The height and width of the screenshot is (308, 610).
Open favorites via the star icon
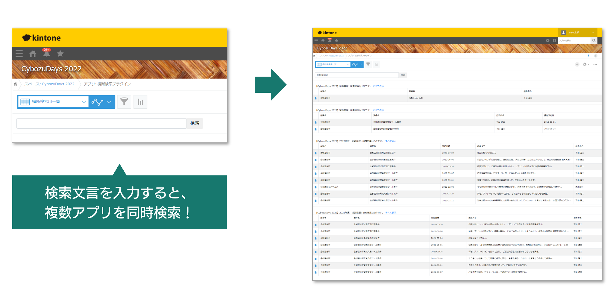(60, 54)
